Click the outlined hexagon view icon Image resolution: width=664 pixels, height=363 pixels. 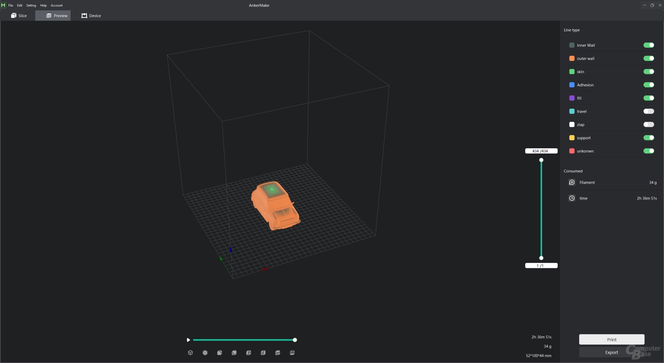(x=190, y=353)
